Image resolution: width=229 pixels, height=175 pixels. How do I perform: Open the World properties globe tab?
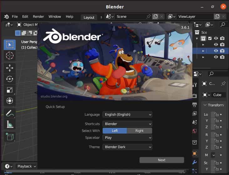point(195,131)
